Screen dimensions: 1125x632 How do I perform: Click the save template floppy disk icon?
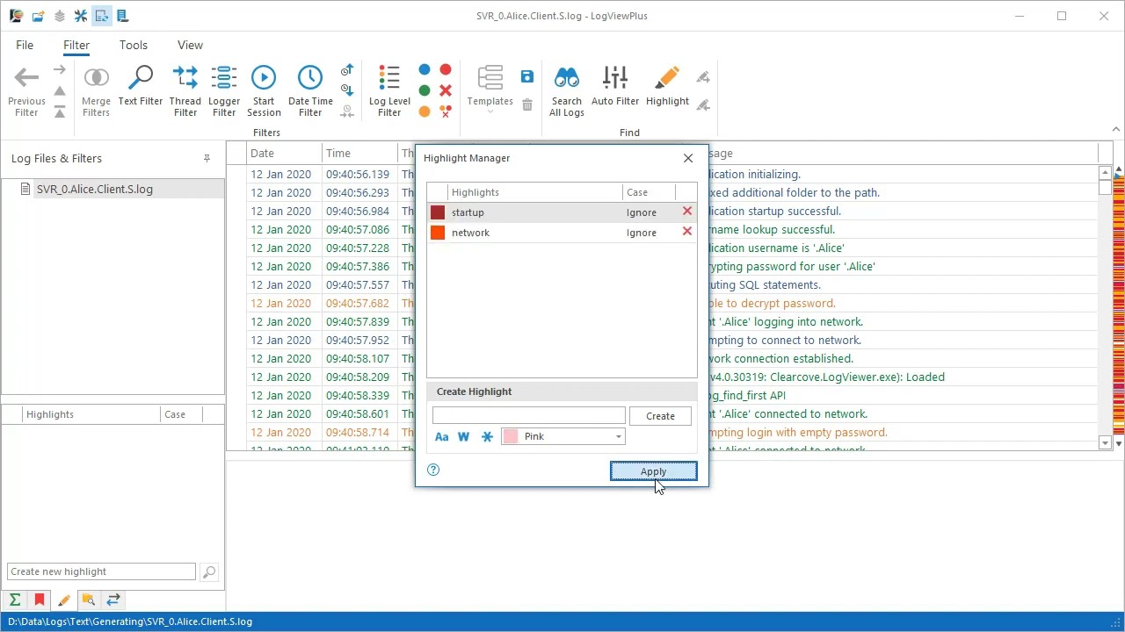(x=527, y=77)
